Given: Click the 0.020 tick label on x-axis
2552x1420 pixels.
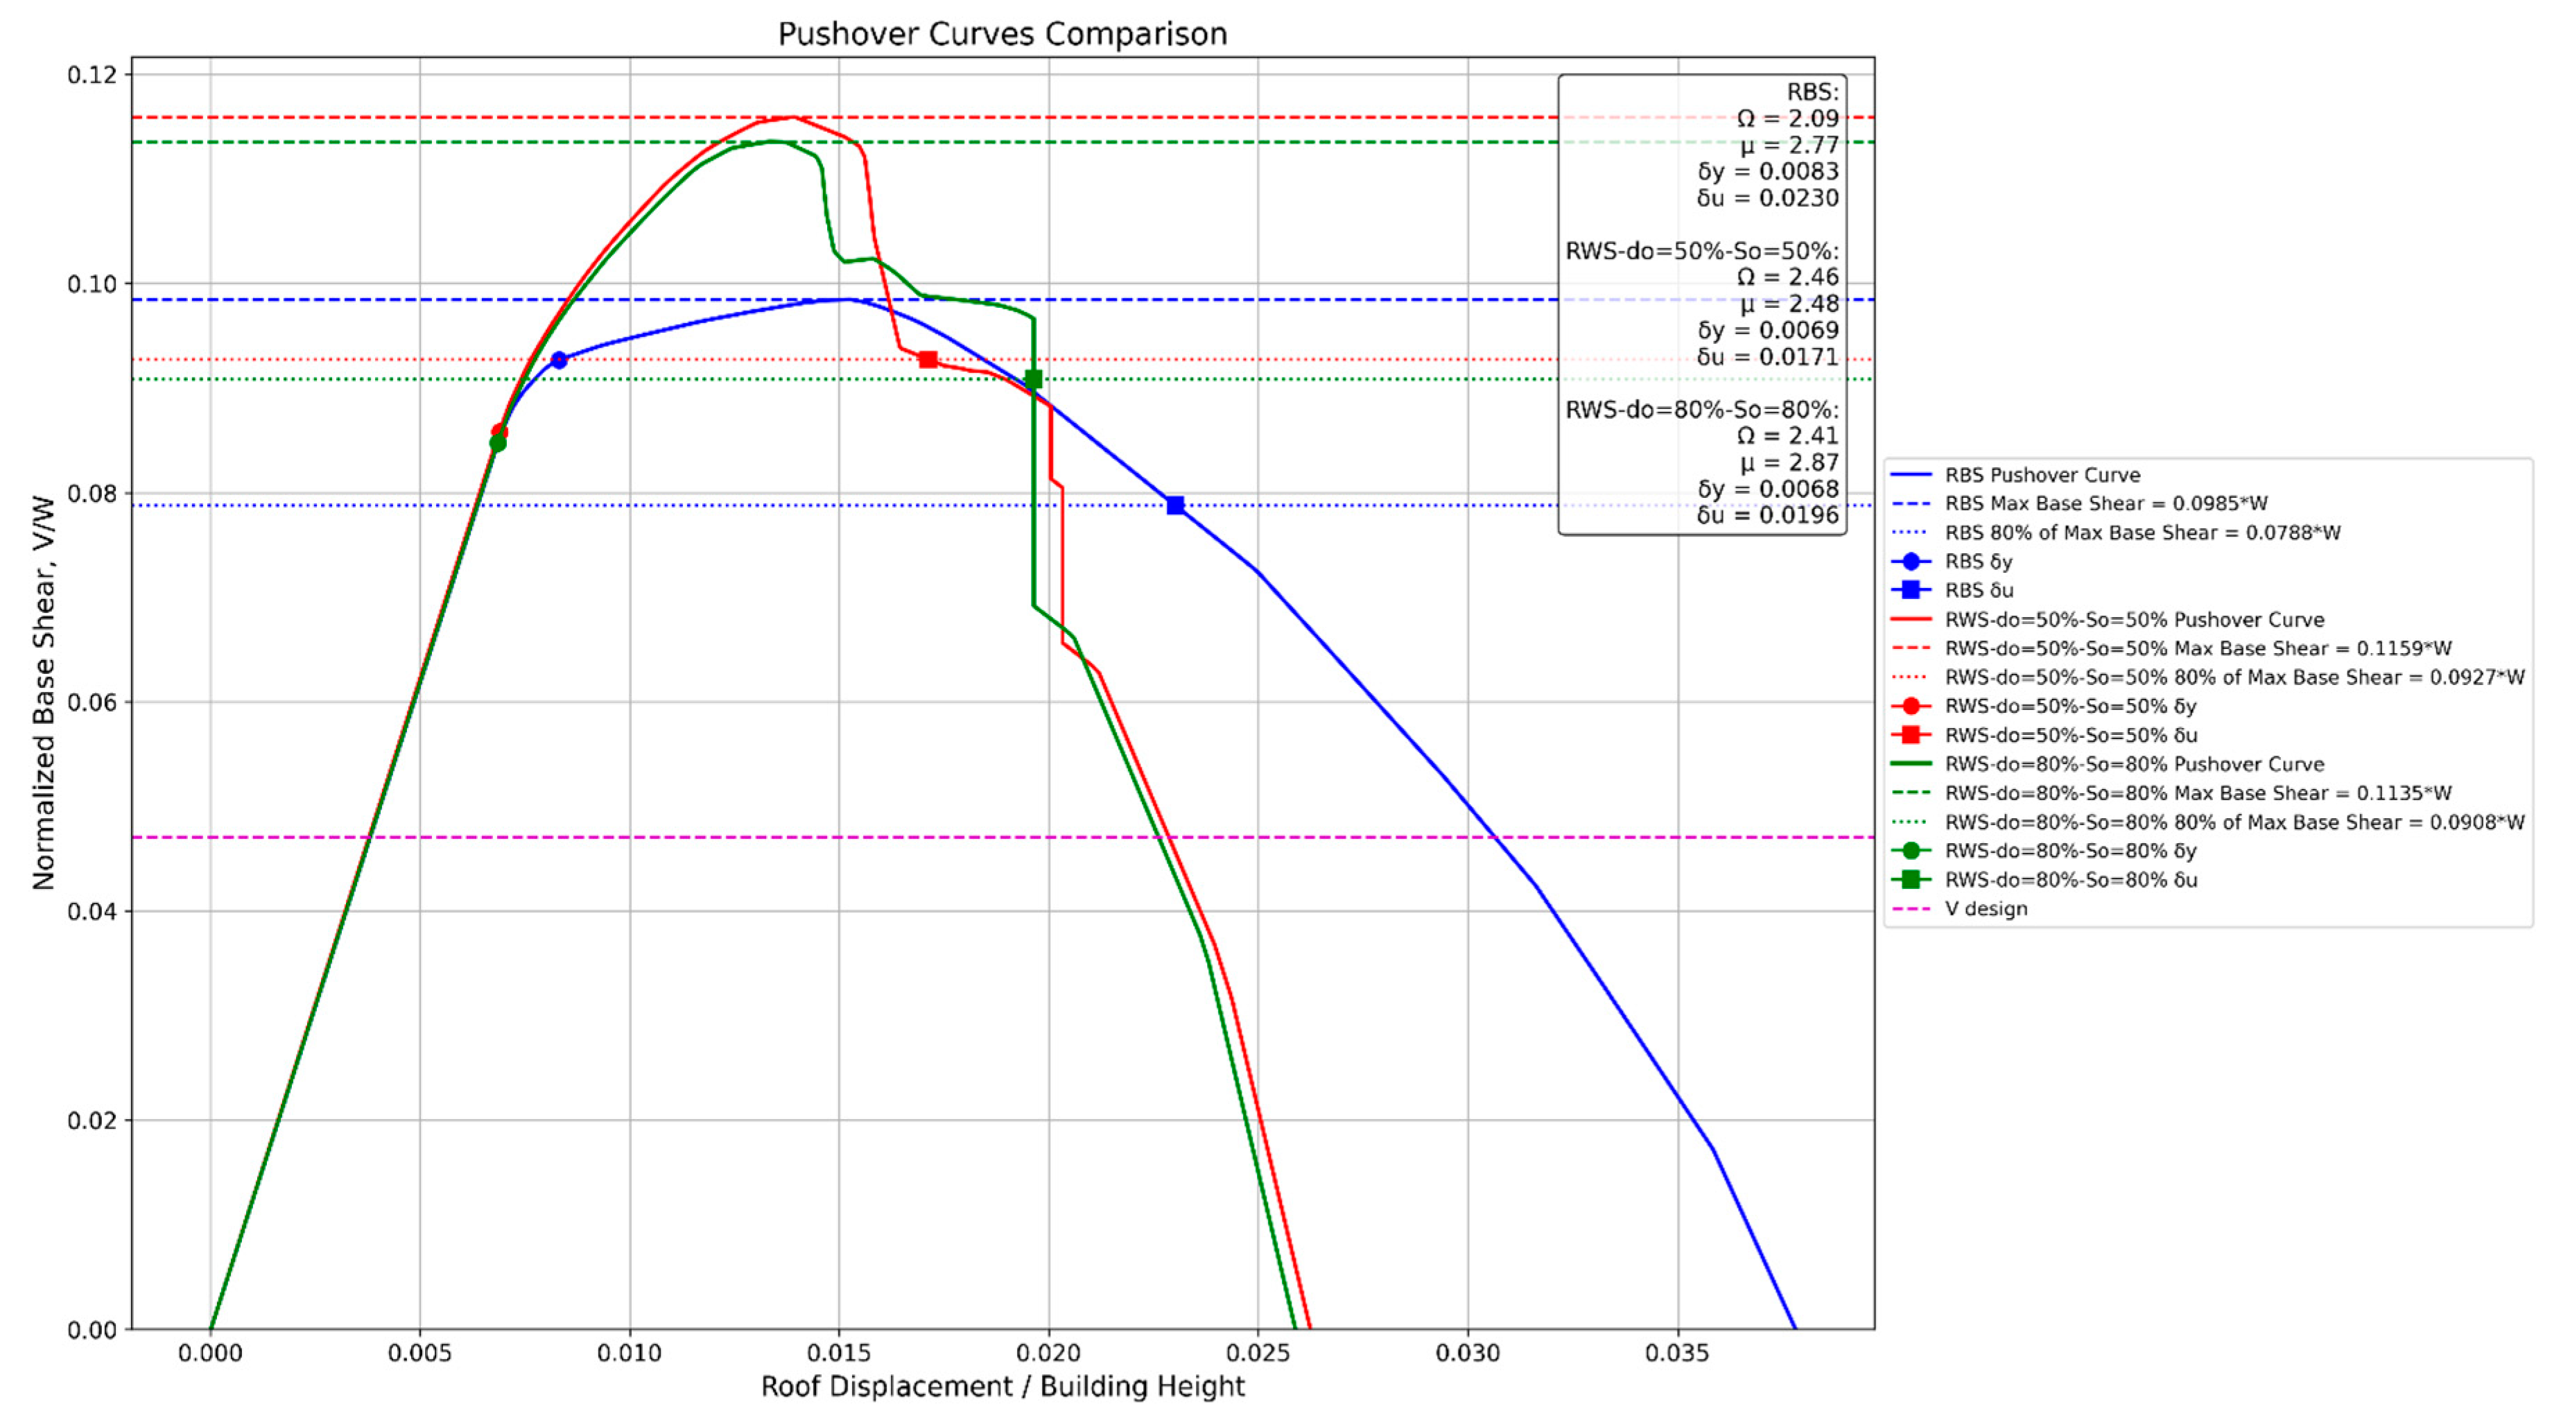Looking at the screenshot, I should coord(1048,1353).
